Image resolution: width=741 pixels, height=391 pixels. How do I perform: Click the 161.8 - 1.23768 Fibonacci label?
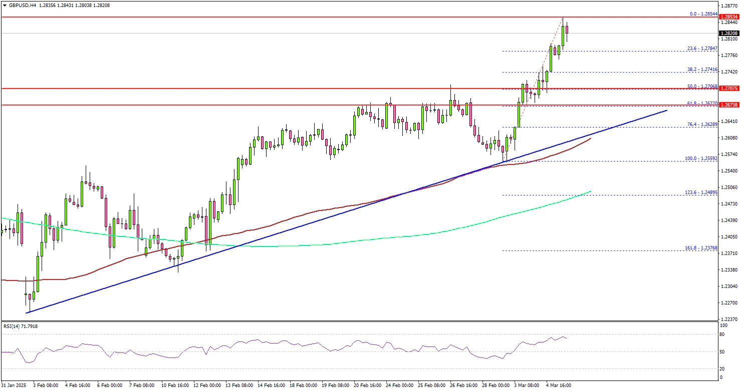pyautogui.click(x=701, y=248)
